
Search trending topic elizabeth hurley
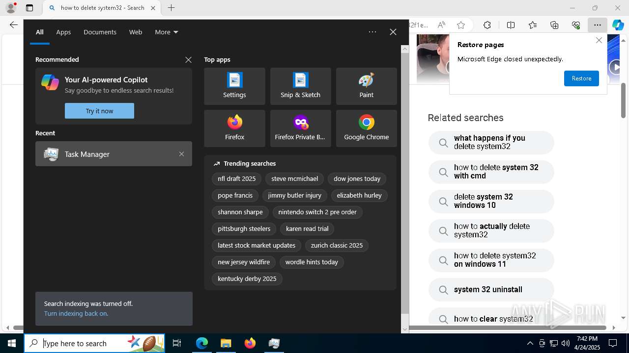pyautogui.click(x=359, y=195)
